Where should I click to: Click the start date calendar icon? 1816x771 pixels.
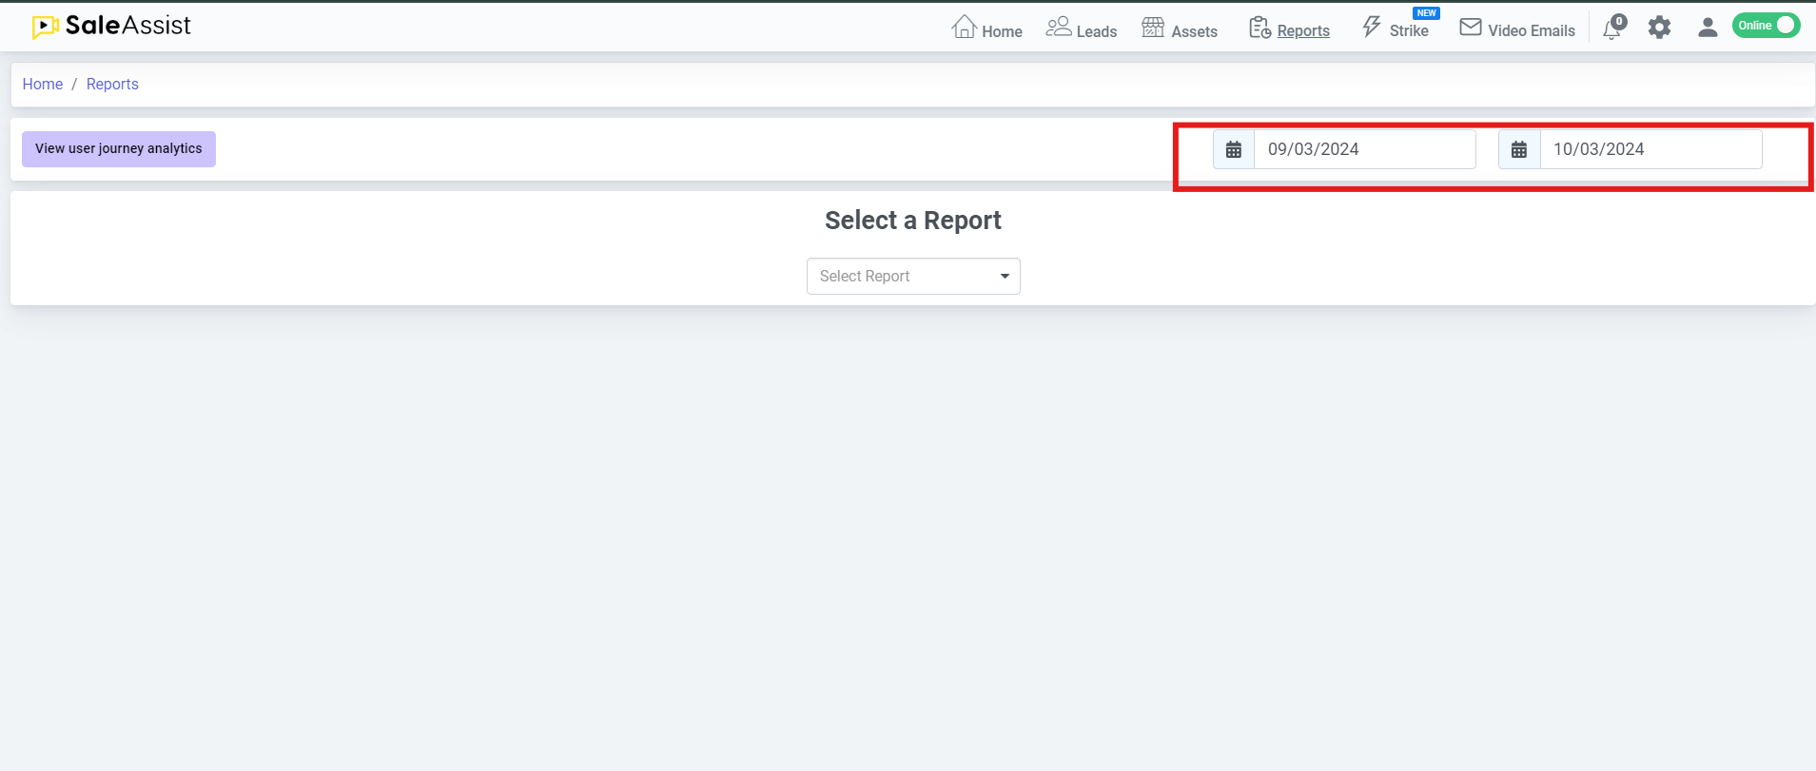click(1234, 149)
